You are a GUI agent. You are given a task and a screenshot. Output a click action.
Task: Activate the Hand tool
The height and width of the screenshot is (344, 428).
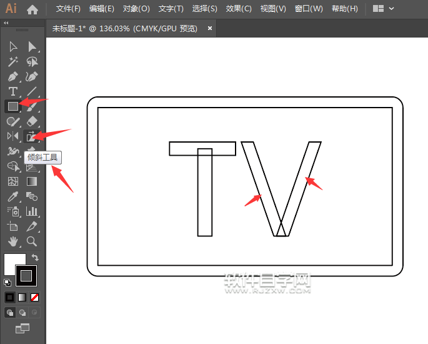[12, 241]
